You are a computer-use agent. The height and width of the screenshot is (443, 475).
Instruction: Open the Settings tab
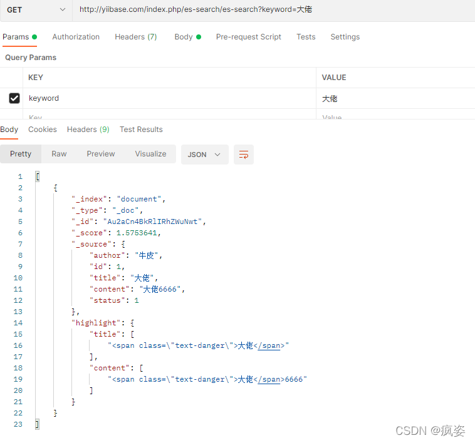tap(345, 37)
